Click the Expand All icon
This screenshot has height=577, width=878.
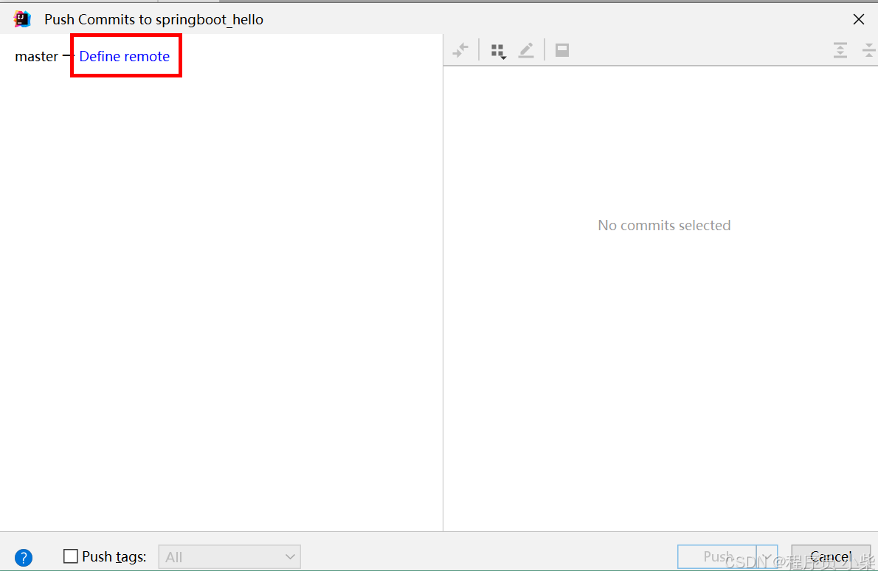[840, 50]
